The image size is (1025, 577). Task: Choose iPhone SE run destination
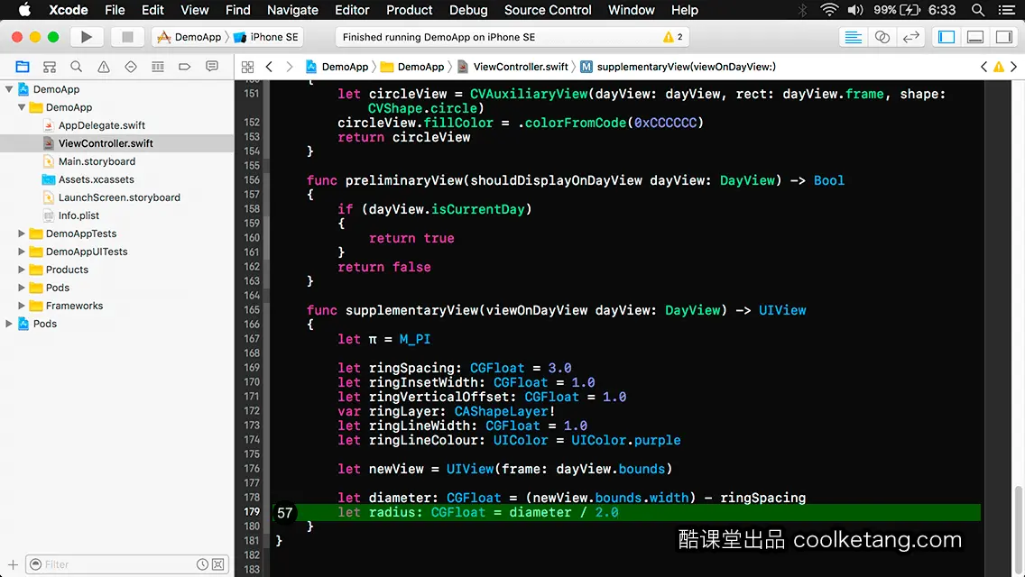[266, 37]
